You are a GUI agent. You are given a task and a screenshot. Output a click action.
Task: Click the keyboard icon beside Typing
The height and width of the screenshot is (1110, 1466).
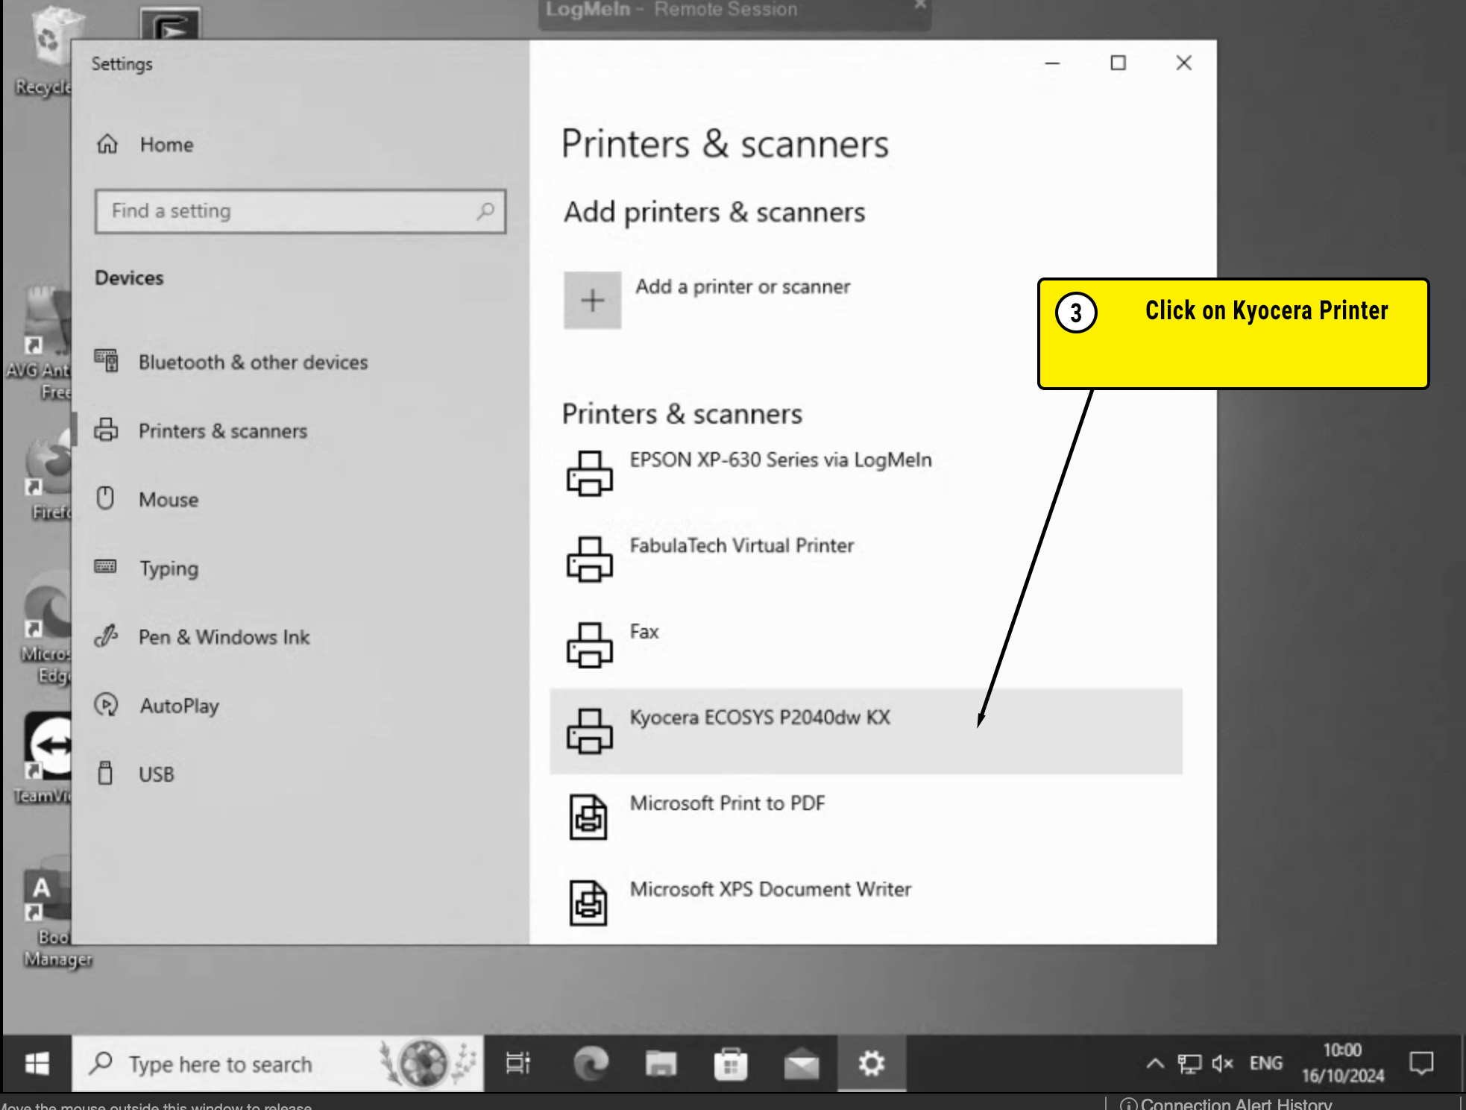(x=105, y=567)
